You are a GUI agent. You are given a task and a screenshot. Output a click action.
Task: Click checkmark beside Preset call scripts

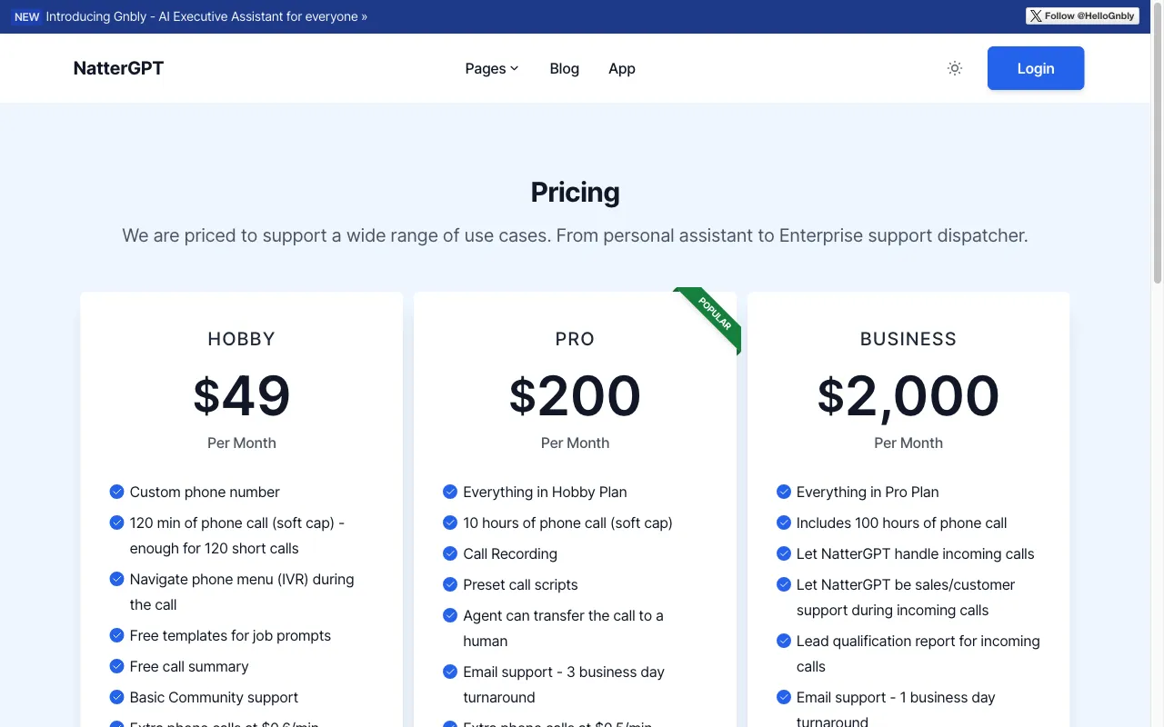click(450, 584)
